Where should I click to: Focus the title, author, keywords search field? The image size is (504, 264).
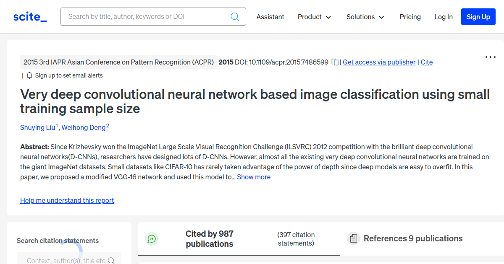click(147, 17)
